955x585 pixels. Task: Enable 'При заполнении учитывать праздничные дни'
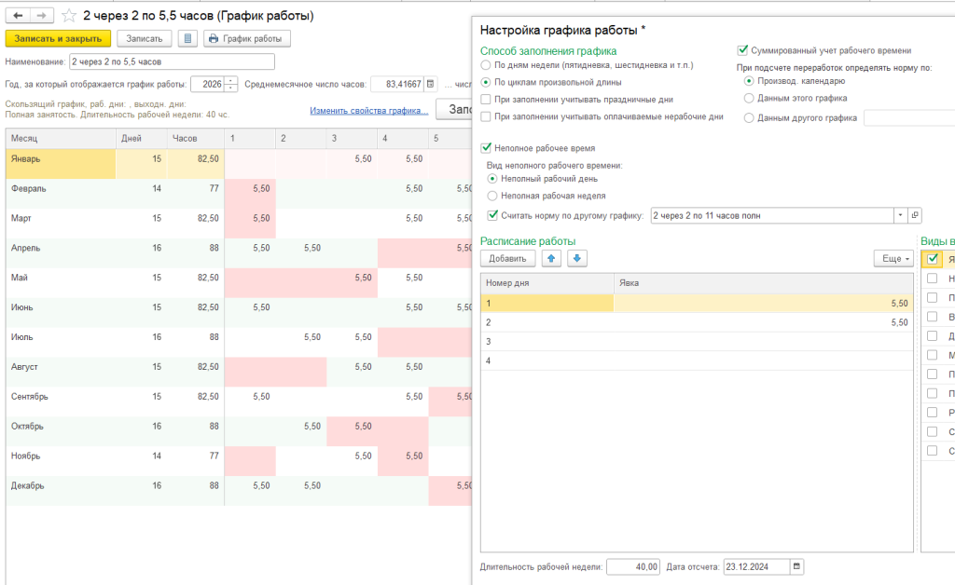click(x=485, y=99)
